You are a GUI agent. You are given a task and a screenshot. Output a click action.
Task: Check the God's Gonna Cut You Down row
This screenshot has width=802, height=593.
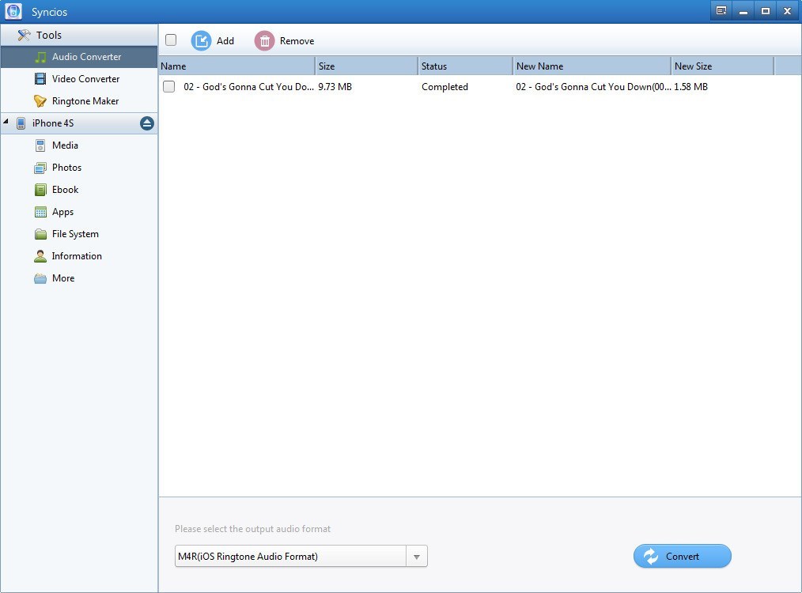(168, 87)
